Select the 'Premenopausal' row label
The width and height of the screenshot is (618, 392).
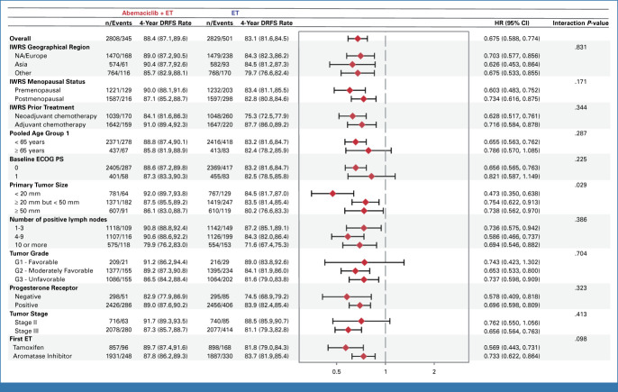[38, 90]
